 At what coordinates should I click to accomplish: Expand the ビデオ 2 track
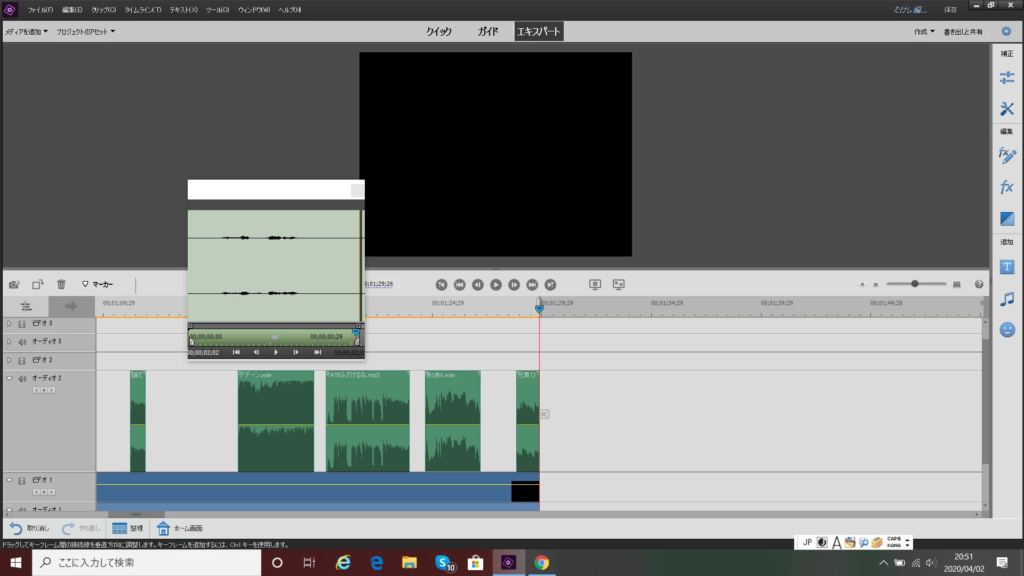(x=9, y=360)
